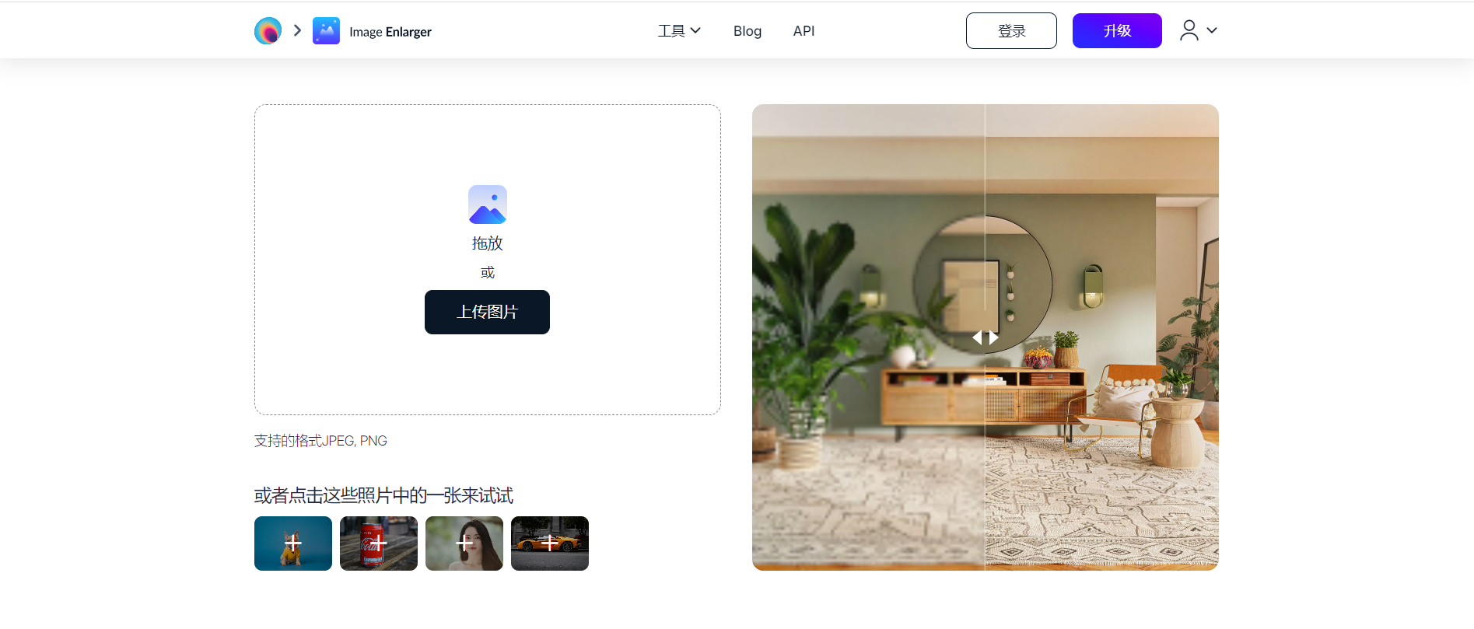Click the 拖放 drag-and-drop upload zone

[488, 260]
